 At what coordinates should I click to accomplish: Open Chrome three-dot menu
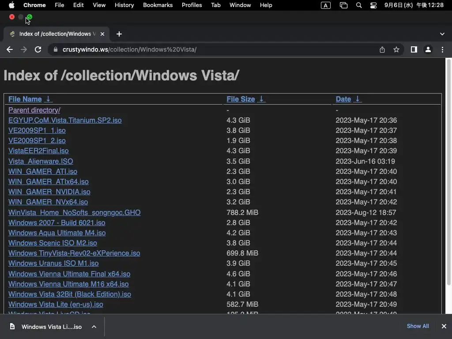pyautogui.click(x=442, y=49)
